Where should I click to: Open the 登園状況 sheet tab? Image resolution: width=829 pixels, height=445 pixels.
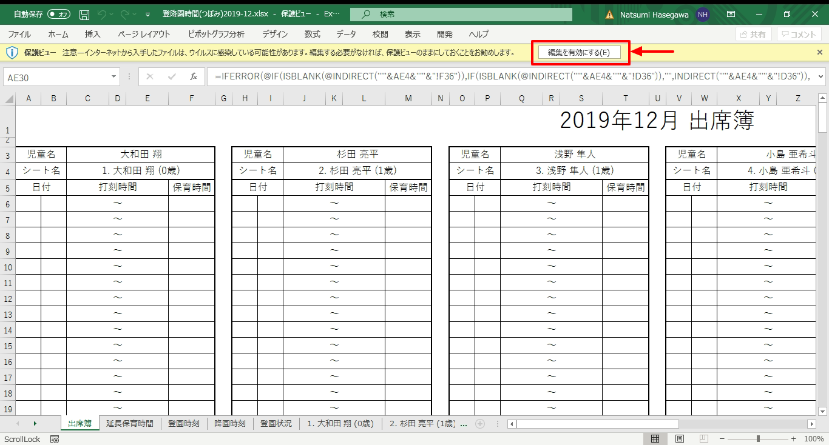pyautogui.click(x=276, y=424)
